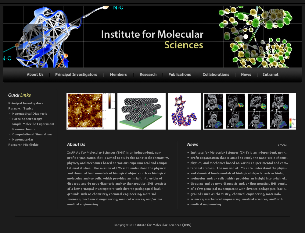Image resolution: width=305 pixels, height=233 pixels.
Task: Open the Members page
Action: tap(118, 75)
